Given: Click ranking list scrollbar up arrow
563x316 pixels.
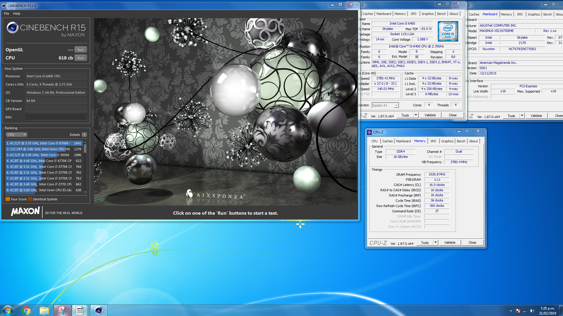Looking at the screenshot, I should (85, 142).
